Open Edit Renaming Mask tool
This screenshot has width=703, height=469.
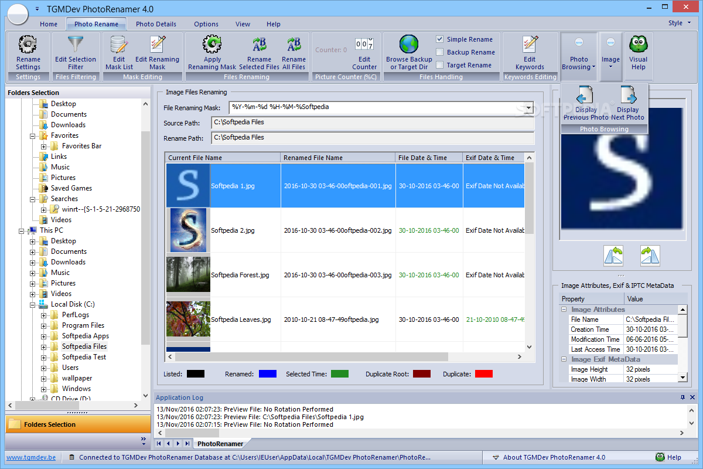(157, 46)
